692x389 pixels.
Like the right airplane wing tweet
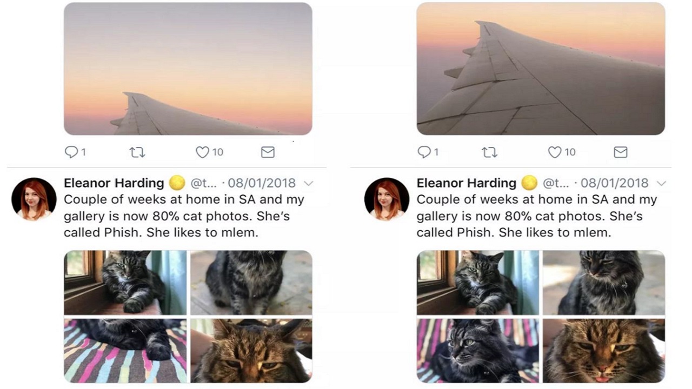pyautogui.click(x=555, y=152)
